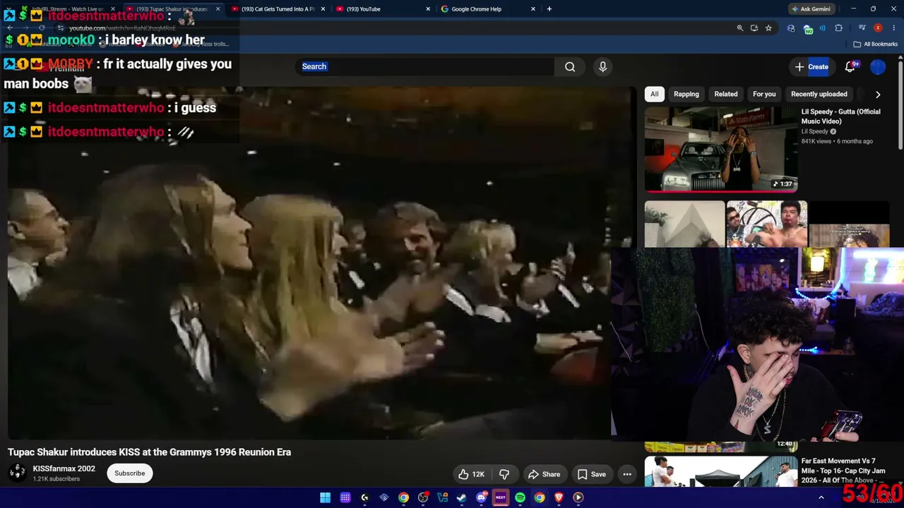Select the For you filter chip
The width and height of the screenshot is (904, 508).
(764, 94)
